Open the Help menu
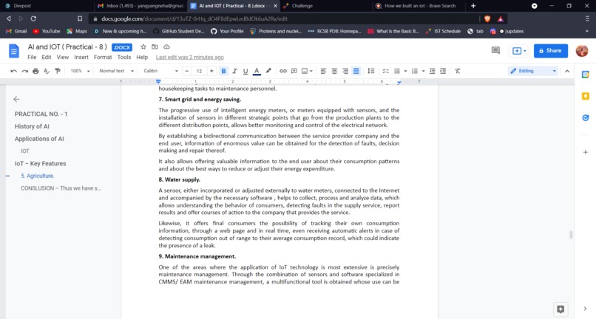Viewport: 596px width, 319px height. pyautogui.click(x=142, y=58)
